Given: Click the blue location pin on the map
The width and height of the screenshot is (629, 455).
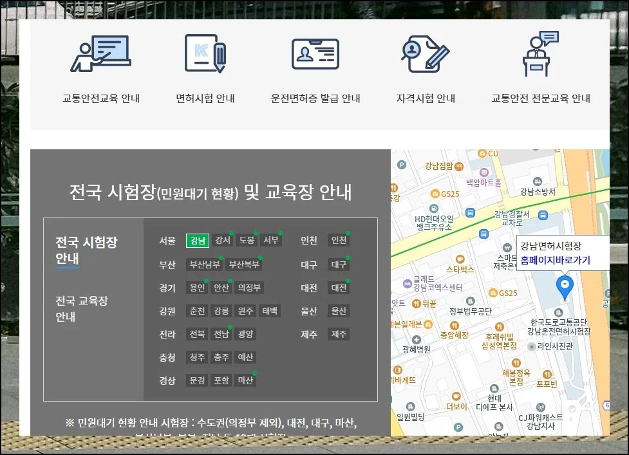Looking at the screenshot, I should [565, 287].
